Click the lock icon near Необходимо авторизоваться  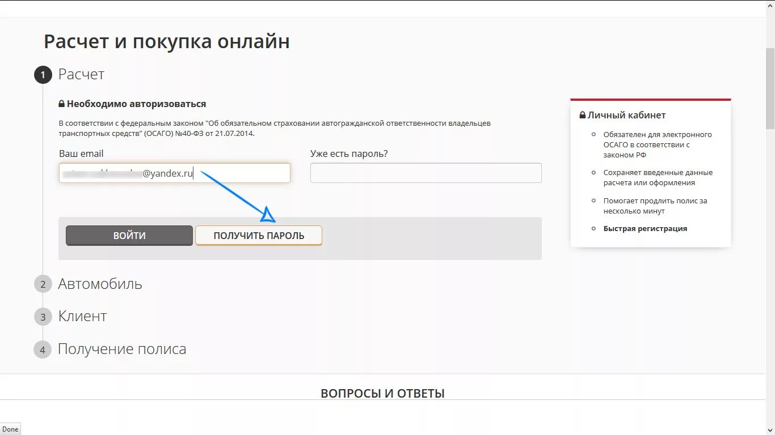62,104
